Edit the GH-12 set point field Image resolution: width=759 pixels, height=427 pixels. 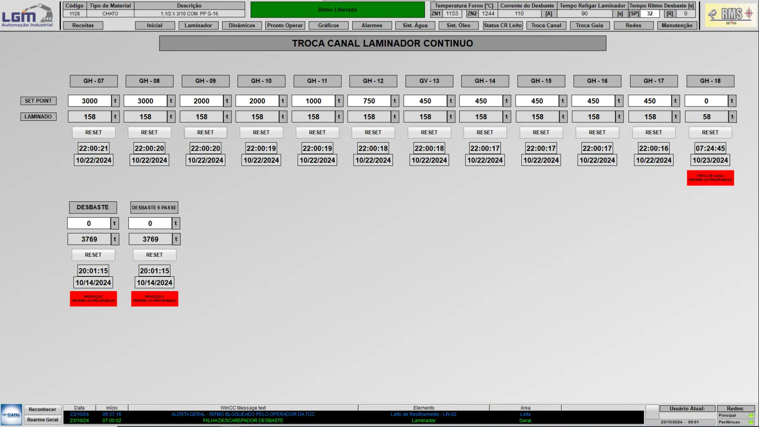369,101
